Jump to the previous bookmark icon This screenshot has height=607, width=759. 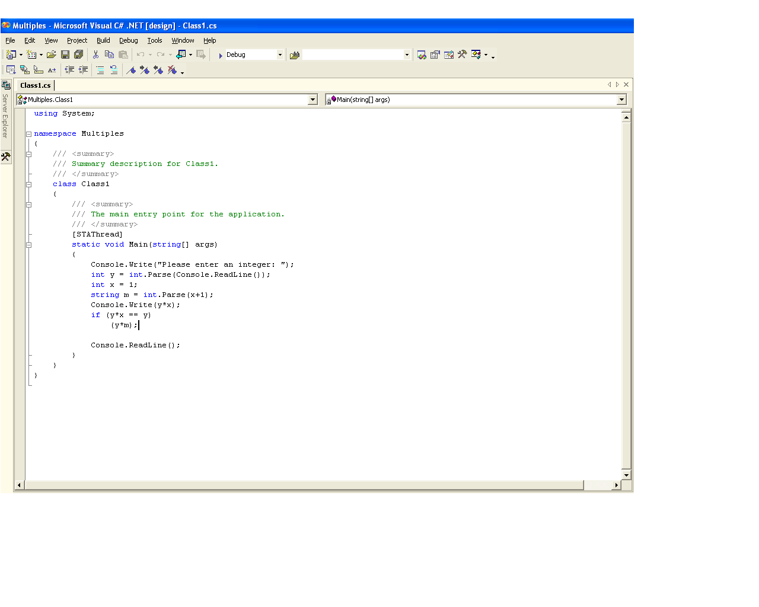point(158,70)
